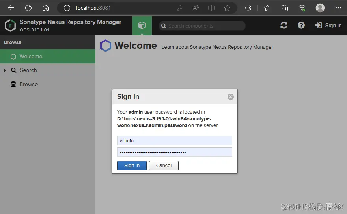
Task: Cancel the Sign In dialog
Action: [164, 166]
